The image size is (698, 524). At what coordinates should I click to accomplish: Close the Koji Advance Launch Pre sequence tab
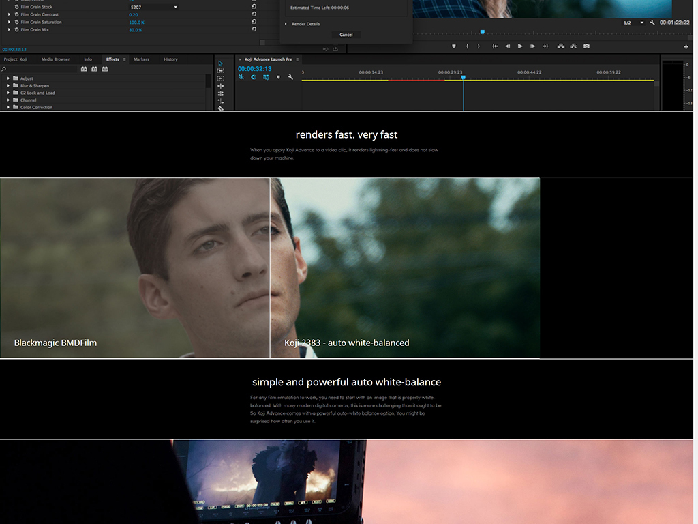point(240,60)
